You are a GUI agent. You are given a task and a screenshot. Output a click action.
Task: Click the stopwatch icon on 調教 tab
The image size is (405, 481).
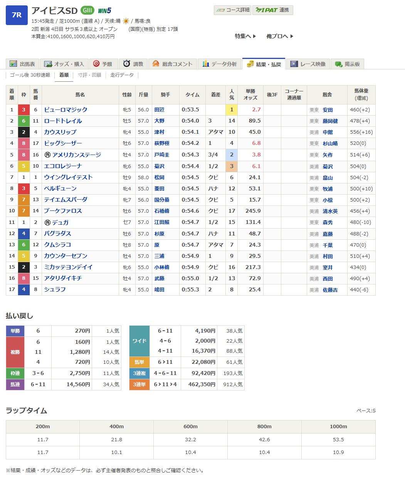tap(126, 64)
